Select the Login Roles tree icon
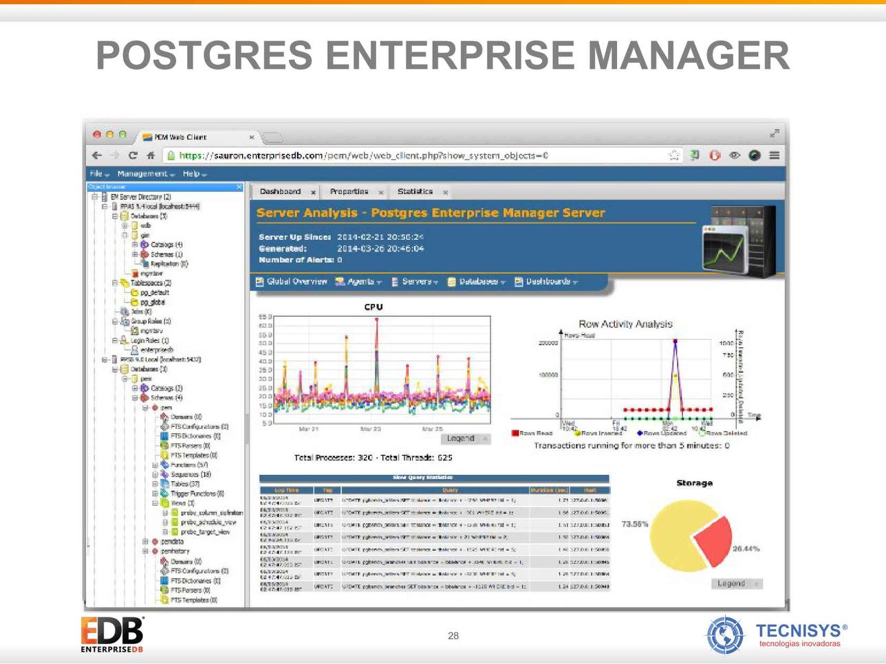This screenshot has height=664, width=886. 125,340
